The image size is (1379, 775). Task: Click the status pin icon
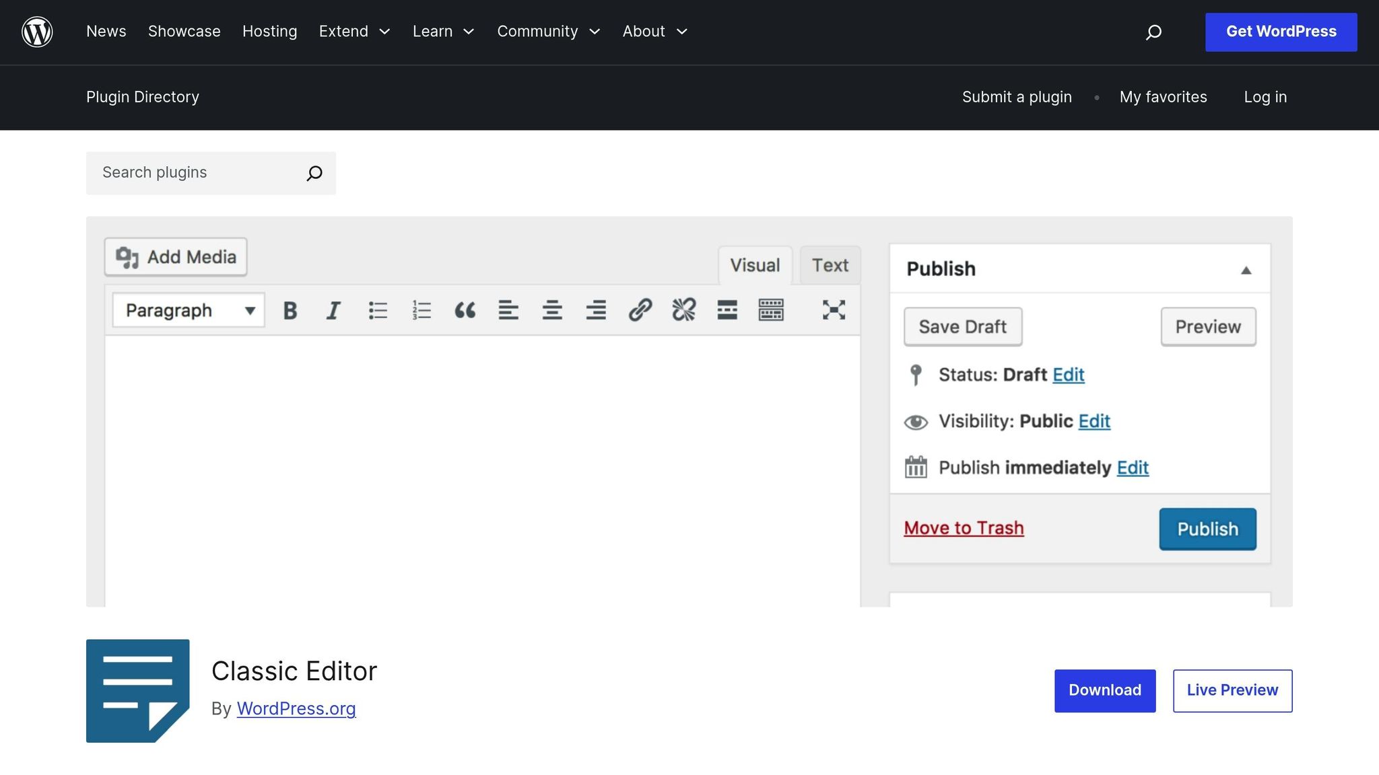coord(915,375)
